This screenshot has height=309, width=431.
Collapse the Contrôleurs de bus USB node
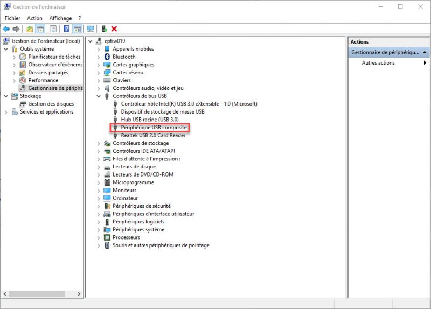click(99, 96)
